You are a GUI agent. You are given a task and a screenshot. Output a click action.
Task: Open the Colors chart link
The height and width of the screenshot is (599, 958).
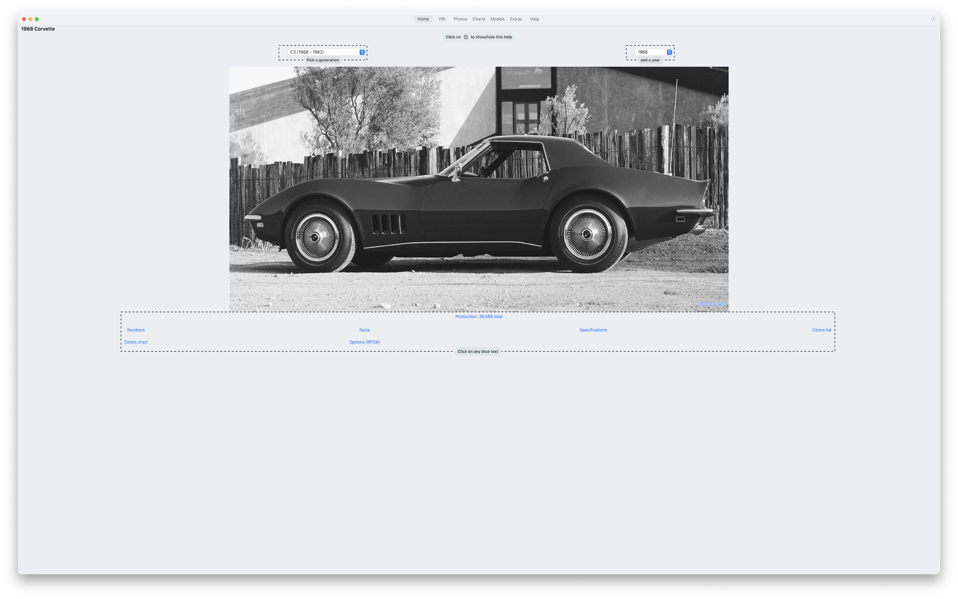pos(136,342)
